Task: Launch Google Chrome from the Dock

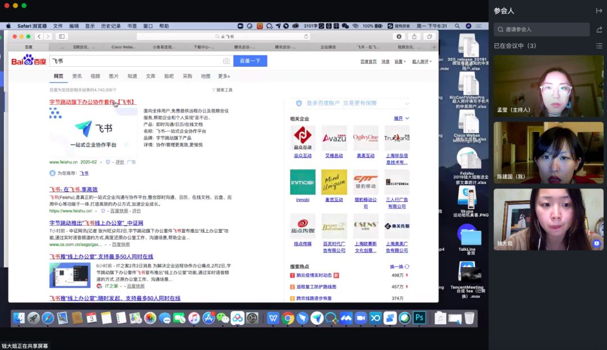Action: (288, 318)
